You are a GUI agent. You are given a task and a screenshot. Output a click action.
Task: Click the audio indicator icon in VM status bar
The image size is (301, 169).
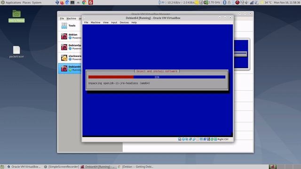(x=187, y=139)
